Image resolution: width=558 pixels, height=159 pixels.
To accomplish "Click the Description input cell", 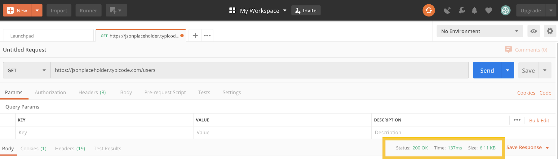I will point(463,132).
